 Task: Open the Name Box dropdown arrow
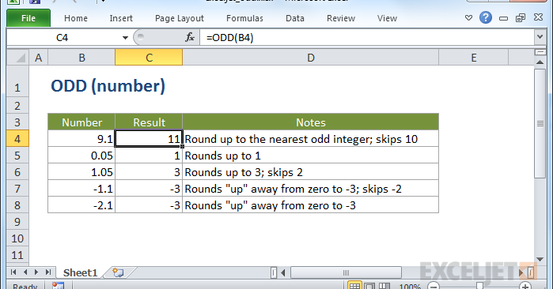[x=125, y=38]
